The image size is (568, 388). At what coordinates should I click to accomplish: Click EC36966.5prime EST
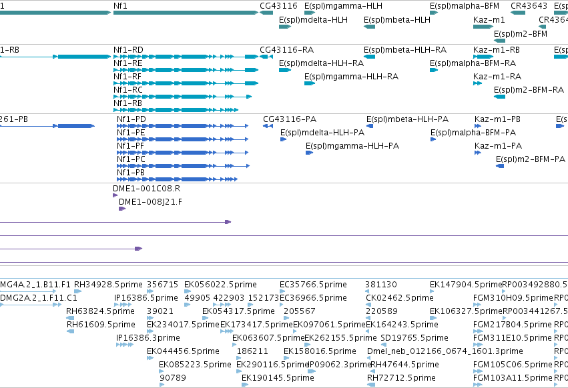282,305
